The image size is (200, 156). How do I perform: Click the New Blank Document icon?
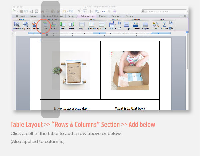click(14, 11)
